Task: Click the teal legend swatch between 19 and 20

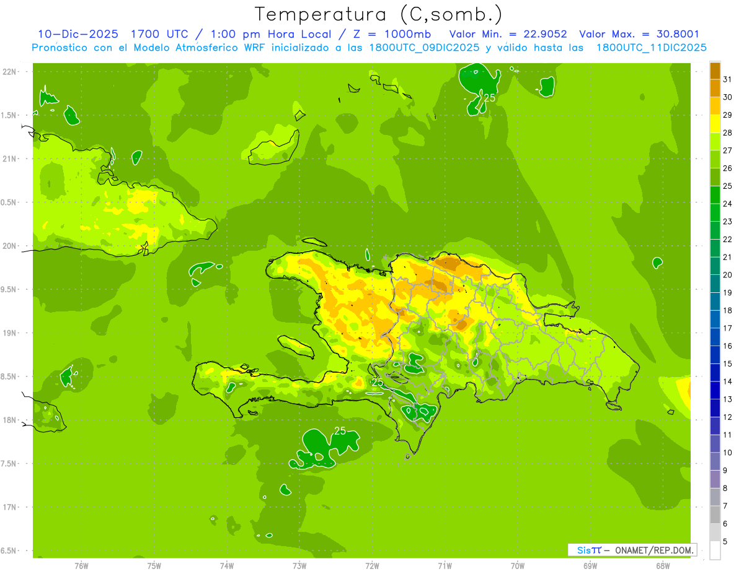Action: [x=715, y=284]
